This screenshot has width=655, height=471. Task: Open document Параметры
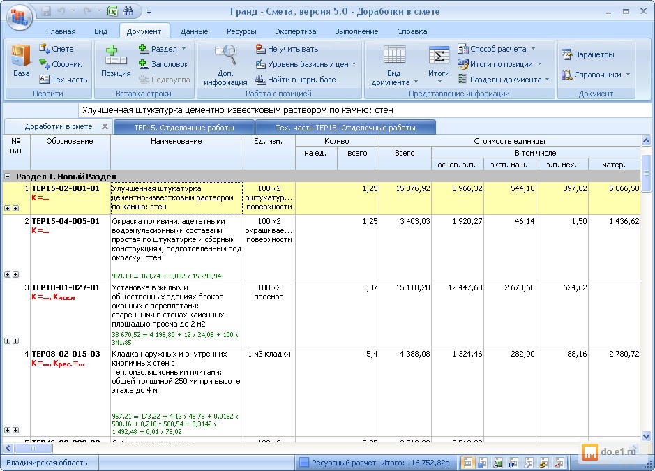point(588,54)
